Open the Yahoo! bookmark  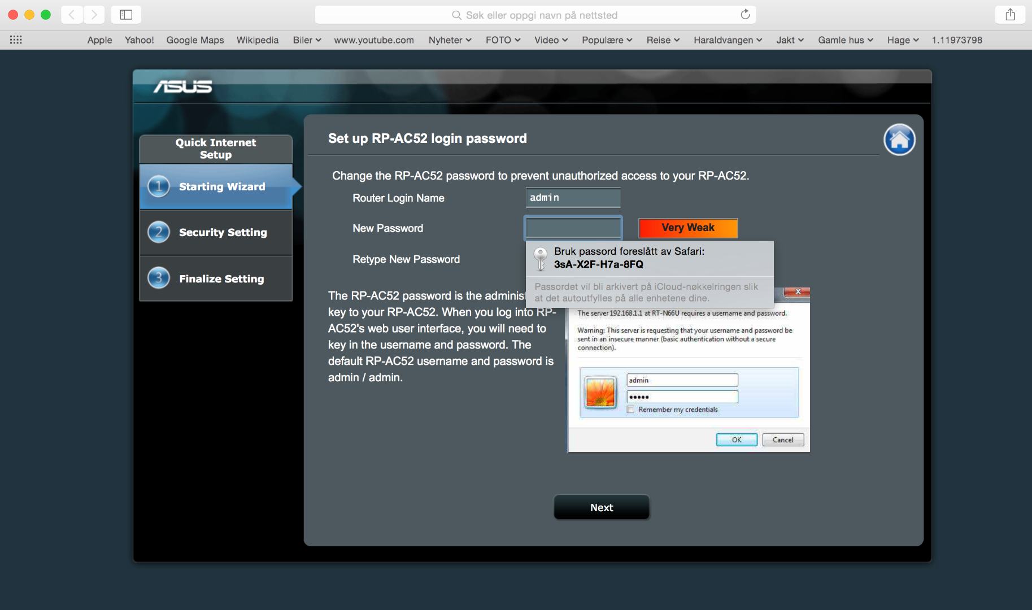pos(140,40)
